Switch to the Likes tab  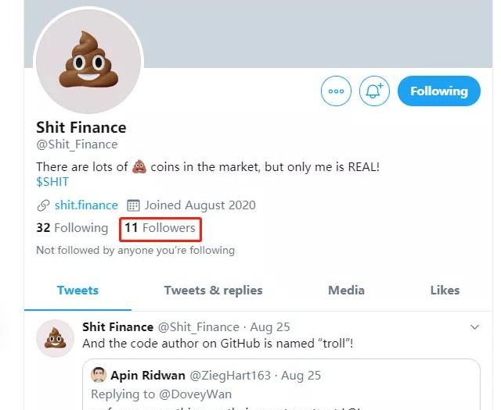(x=445, y=291)
